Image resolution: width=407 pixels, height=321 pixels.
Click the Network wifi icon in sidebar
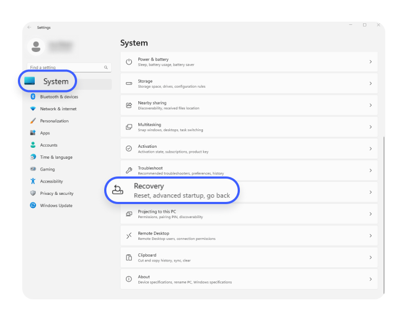coord(33,109)
